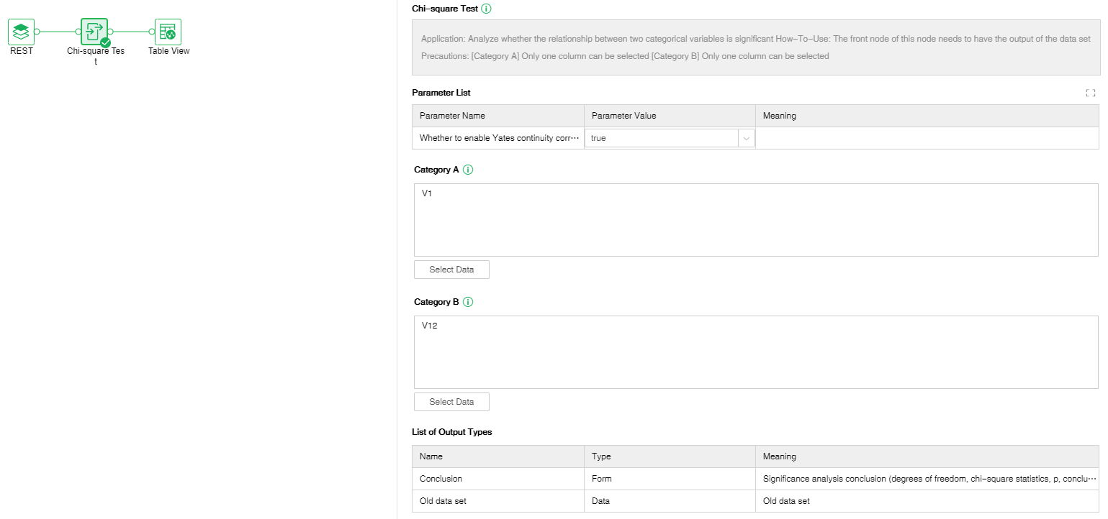
Task: Select the Chi-square Test node icon
Action: coord(94,32)
